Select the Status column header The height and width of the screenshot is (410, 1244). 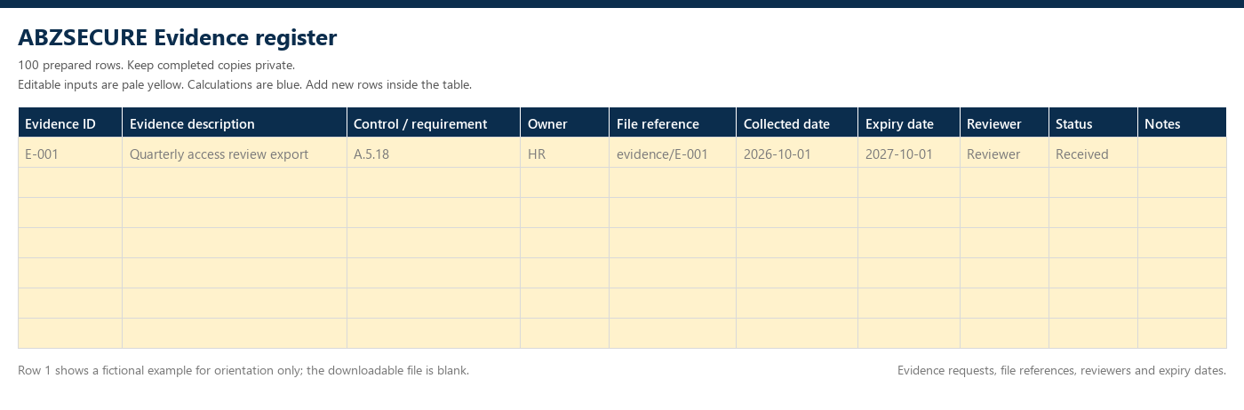click(1094, 123)
